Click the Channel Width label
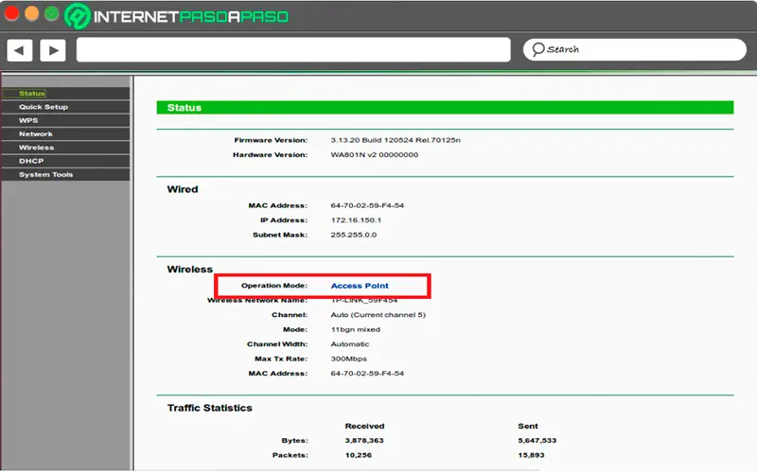This screenshot has width=757, height=473. point(277,344)
